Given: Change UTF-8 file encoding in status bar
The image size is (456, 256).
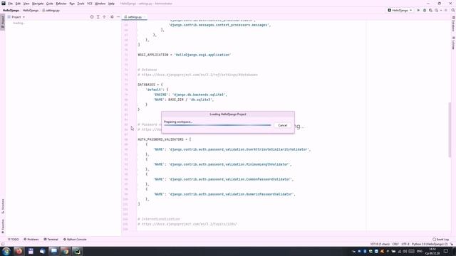Looking at the screenshot, I should pyautogui.click(x=405, y=245).
